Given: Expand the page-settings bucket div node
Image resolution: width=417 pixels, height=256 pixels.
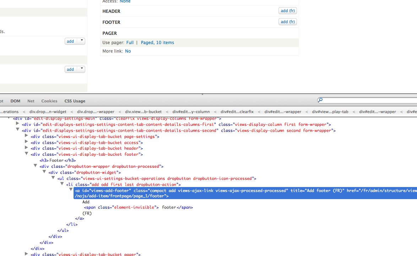Looking at the screenshot, I should (x=26, y=136).
